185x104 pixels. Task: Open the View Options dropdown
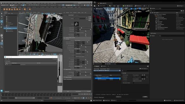[x=144, y=68]
